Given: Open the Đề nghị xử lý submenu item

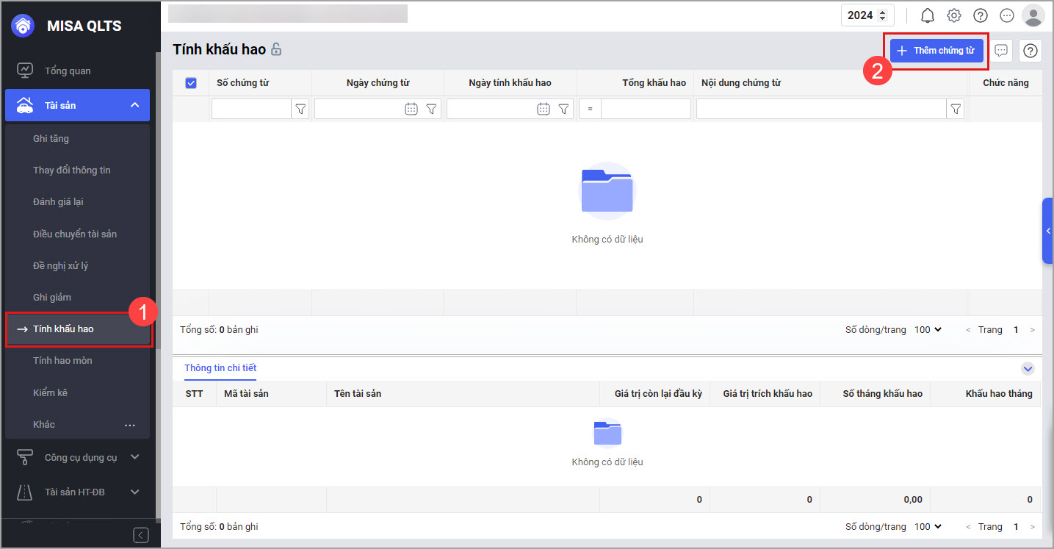Looking at the screenshot, I should pos(77,265).
